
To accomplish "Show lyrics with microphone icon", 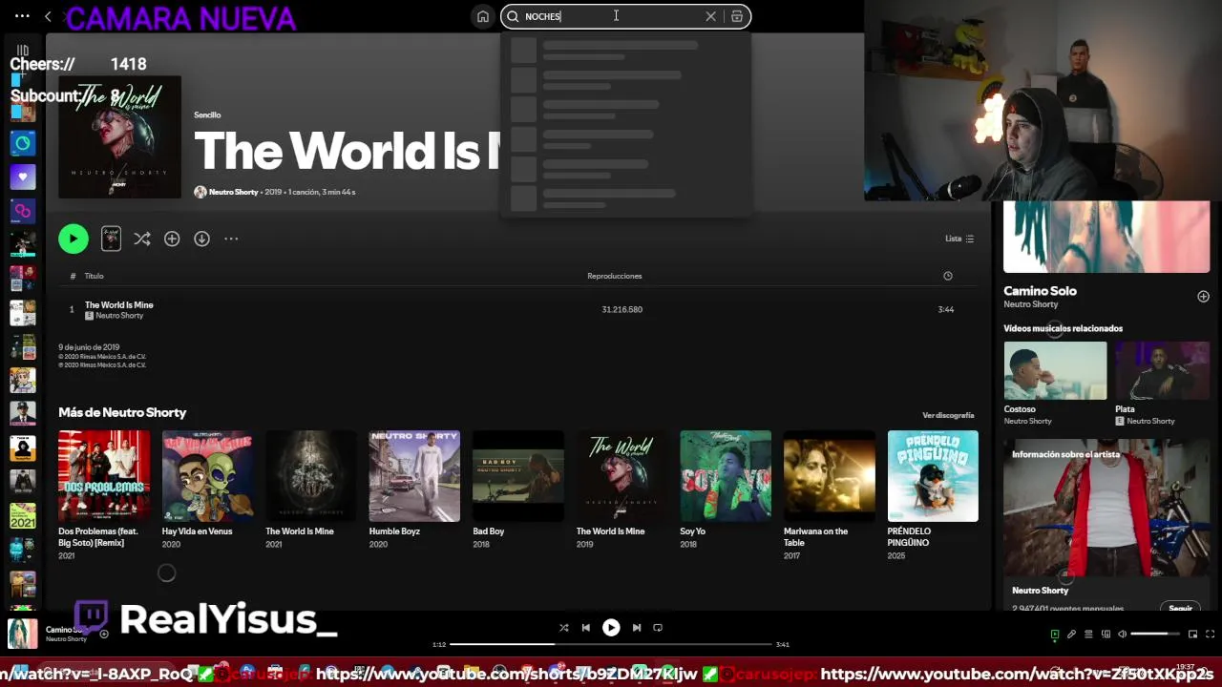I will tap(1071, 635).
